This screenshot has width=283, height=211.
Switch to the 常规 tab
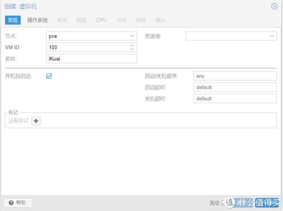13,20
